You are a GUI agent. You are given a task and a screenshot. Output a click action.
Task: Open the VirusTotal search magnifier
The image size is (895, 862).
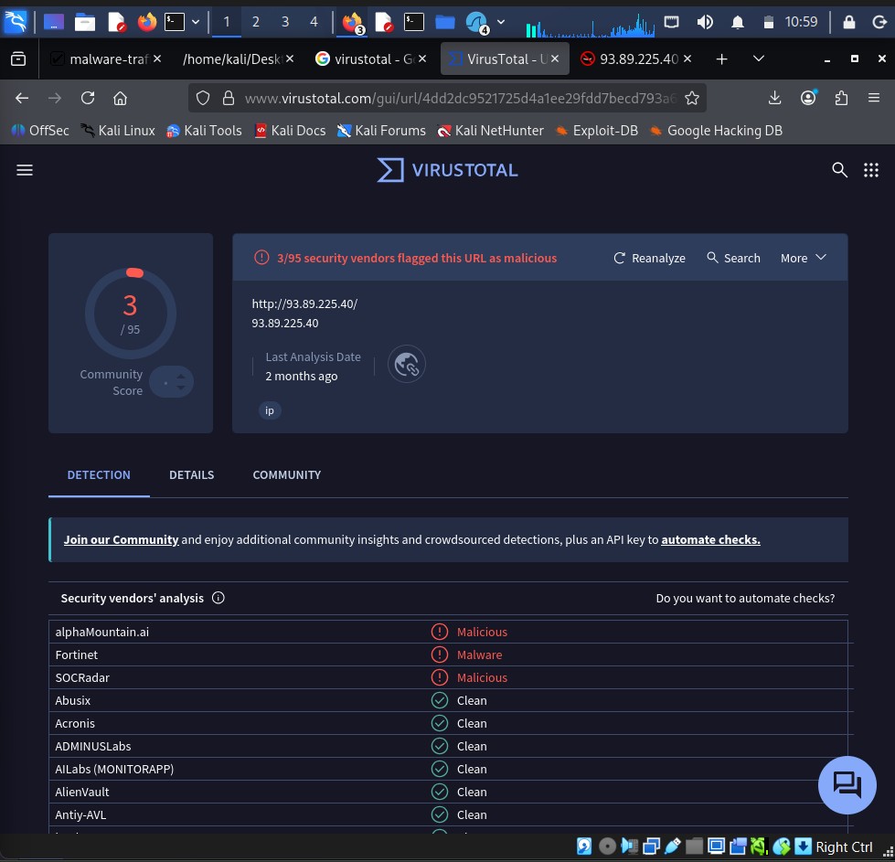tap(839, 170)
